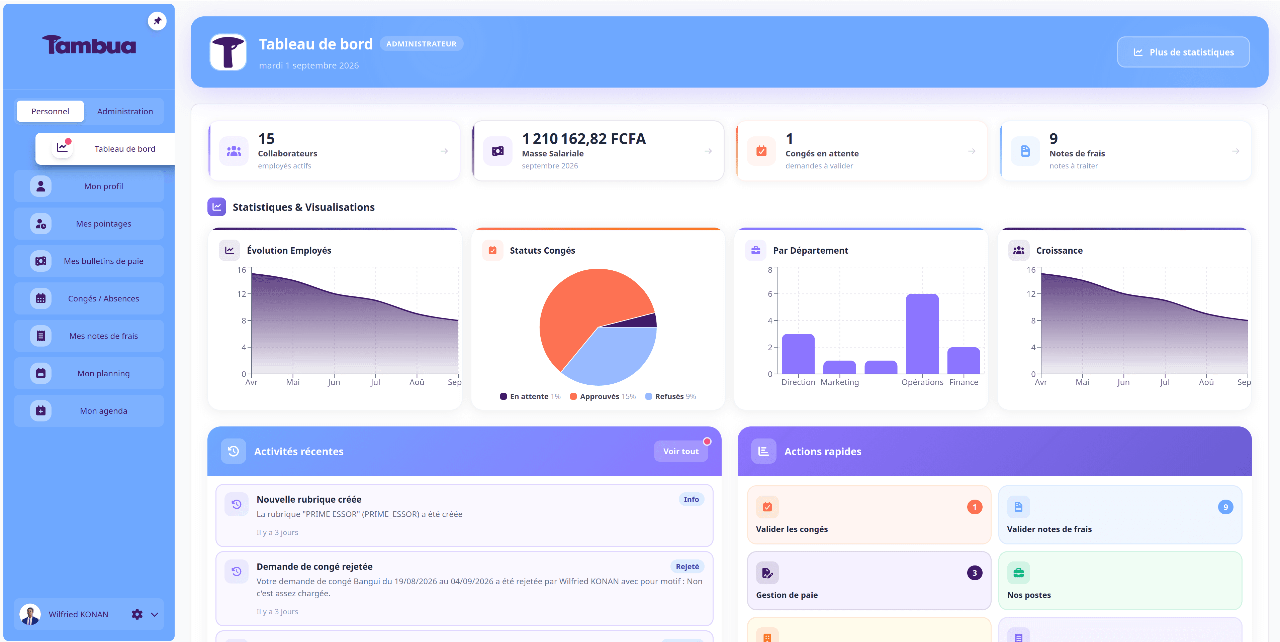Open Mes bulletins de paie
This screenshot has height=642, width=1280.
tap(89, 261)
